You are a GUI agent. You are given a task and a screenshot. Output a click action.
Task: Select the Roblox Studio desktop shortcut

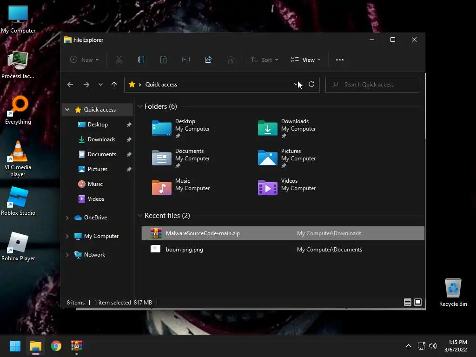pyautogui.click(x=18, y=202)
